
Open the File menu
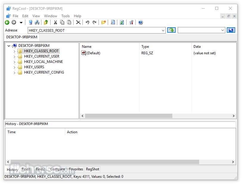click(x=15, y=16)
